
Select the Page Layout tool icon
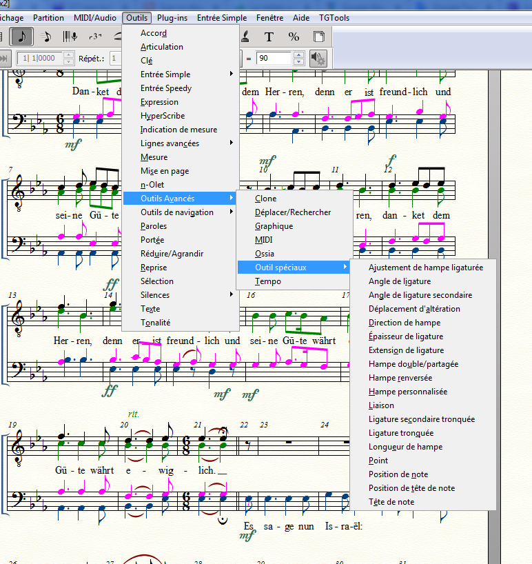(x=318, y=37)
